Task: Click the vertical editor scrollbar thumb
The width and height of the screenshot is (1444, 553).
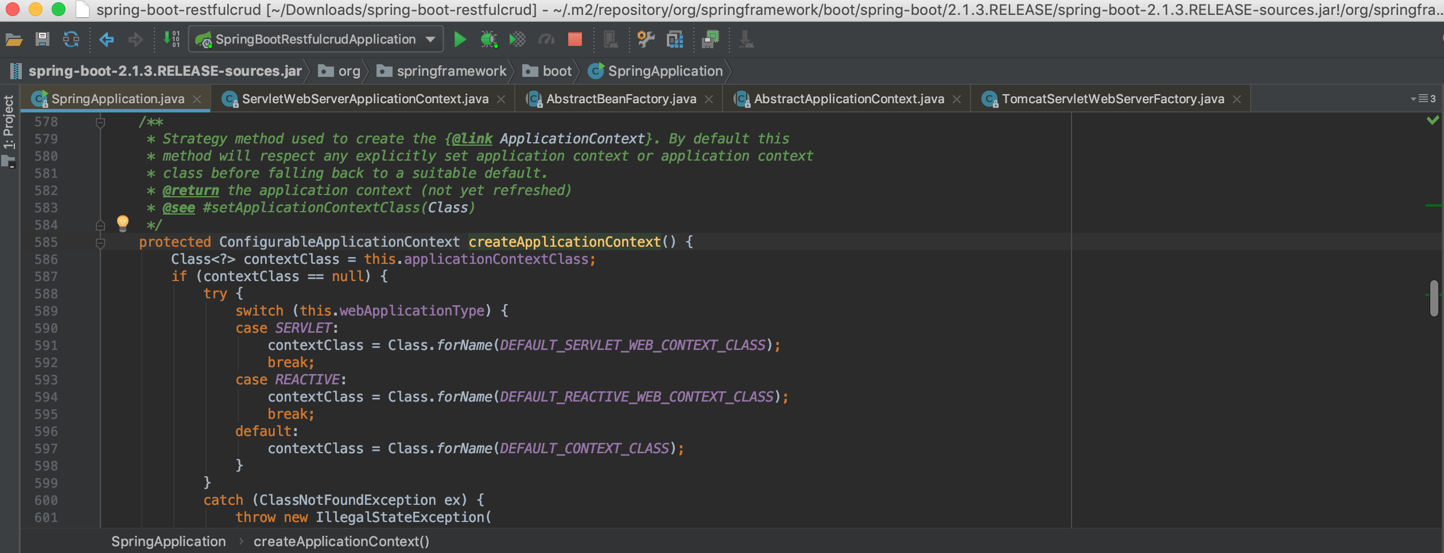Action: [x=1434, y=298]
